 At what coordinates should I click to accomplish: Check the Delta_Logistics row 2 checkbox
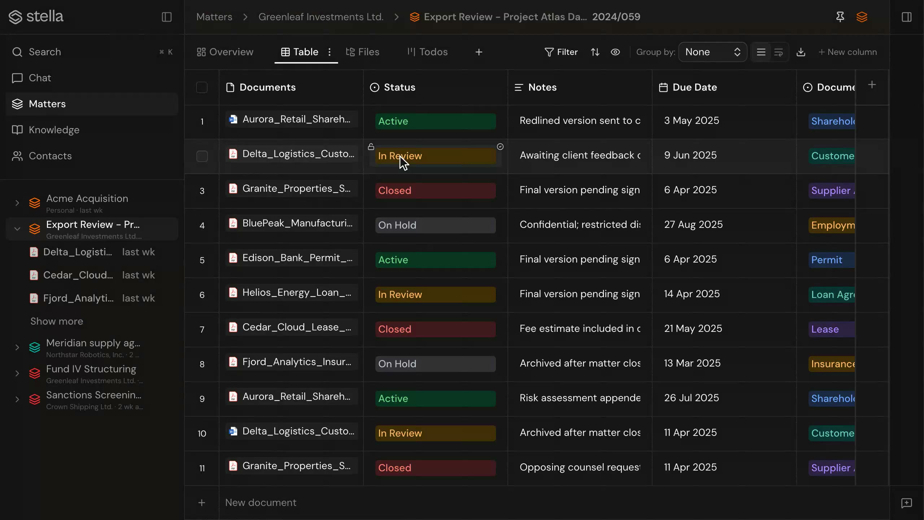pos(202,156)
